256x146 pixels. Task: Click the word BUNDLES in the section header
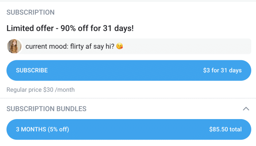[71, 109]
